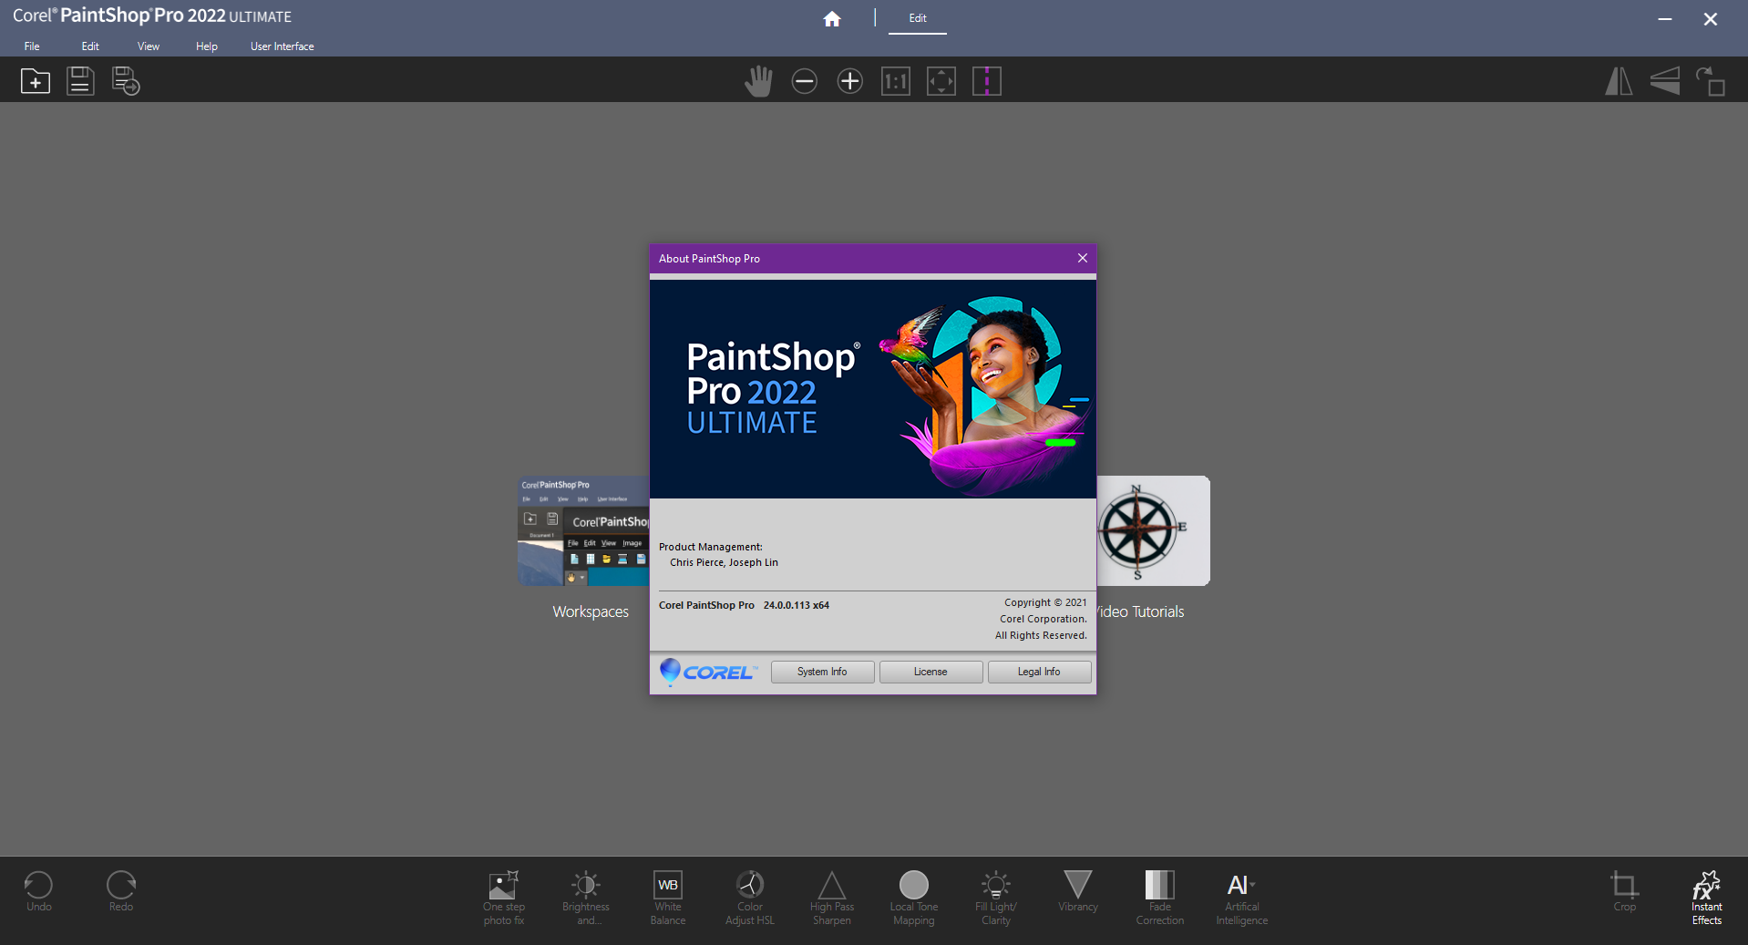
Task: Click the Video Tutorials label
Action: click(1140, 611)
